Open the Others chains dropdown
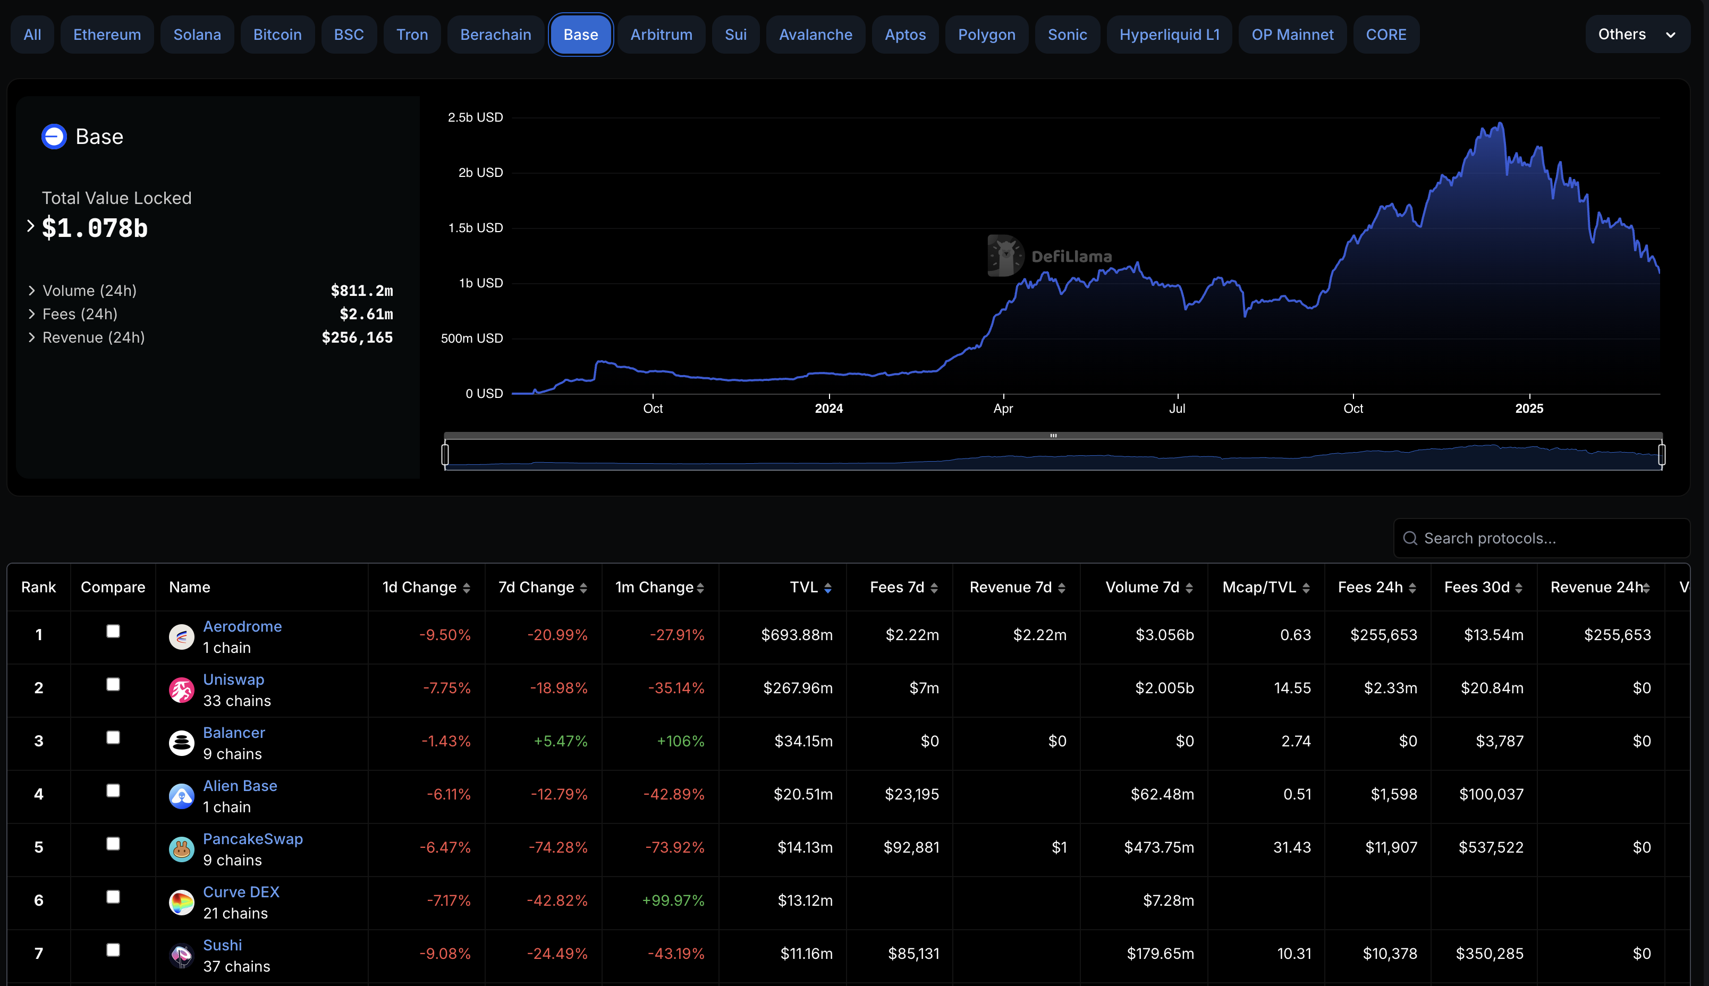The width and height of the screenshot is (1709, 986). pyautogui.click(x=1637, y=35)
